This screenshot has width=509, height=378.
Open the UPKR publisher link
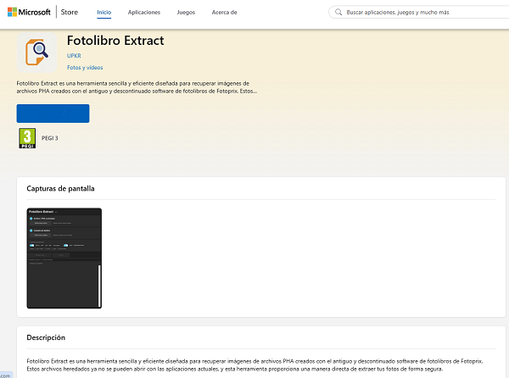click(x=74, y=56)
